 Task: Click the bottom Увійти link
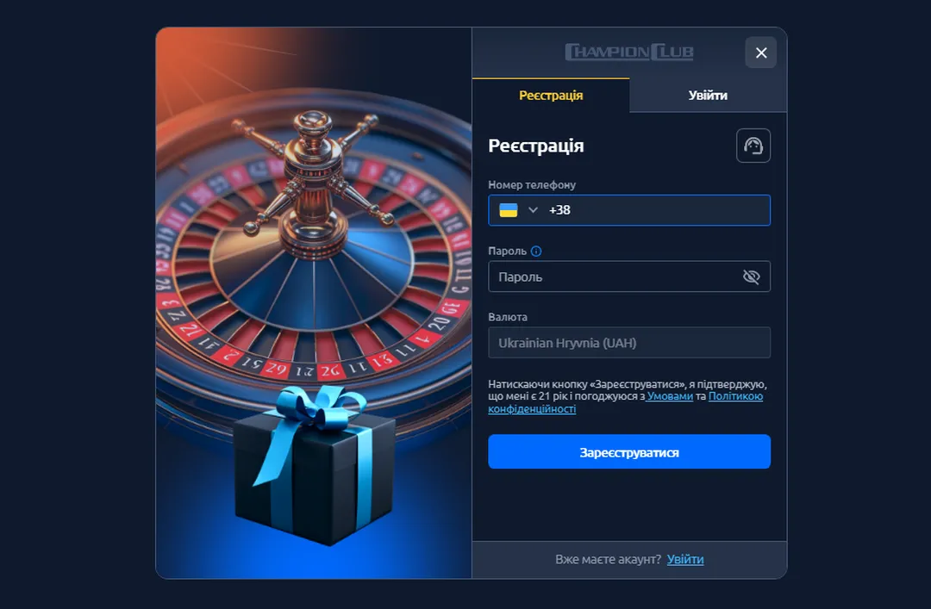coord(685,559)
